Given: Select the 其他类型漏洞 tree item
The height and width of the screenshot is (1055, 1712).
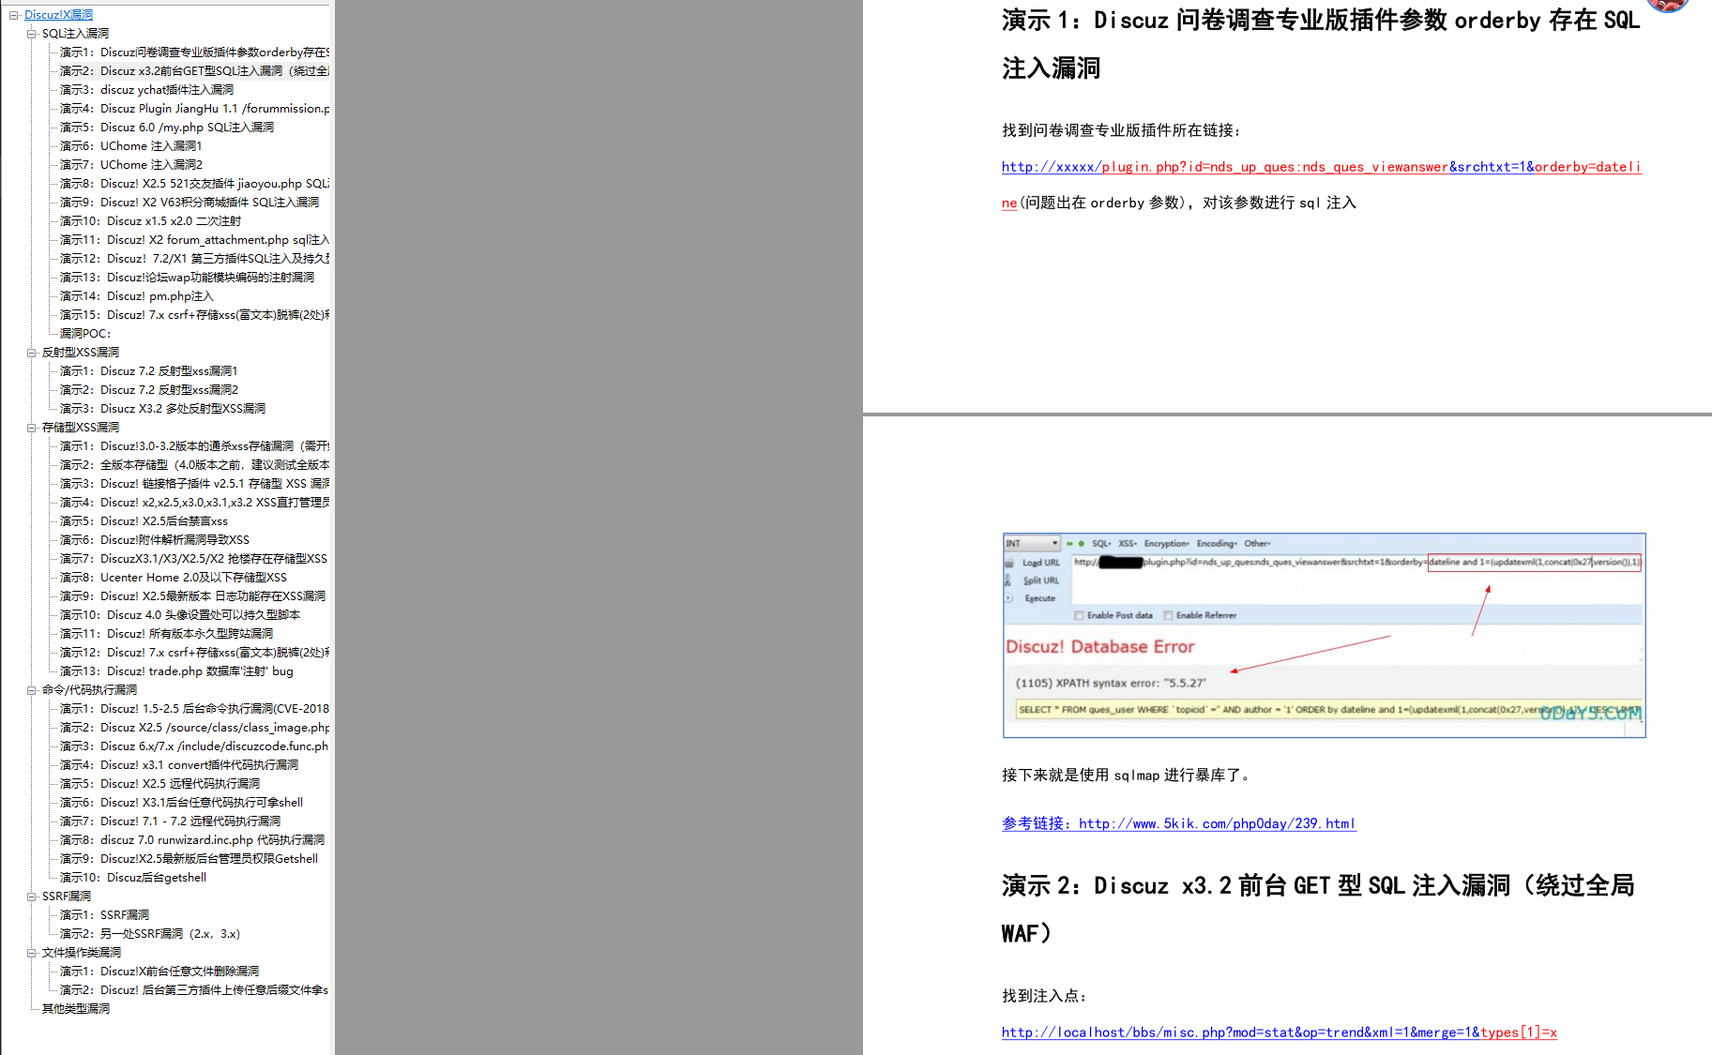Looking at the screenshot, I should (76, 1009).
